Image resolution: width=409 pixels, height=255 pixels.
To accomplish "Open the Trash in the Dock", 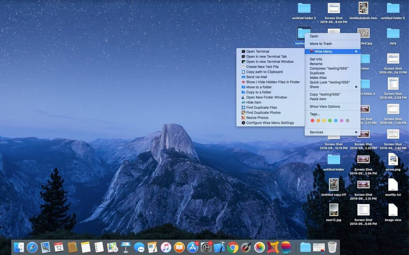I will [332, 247].
